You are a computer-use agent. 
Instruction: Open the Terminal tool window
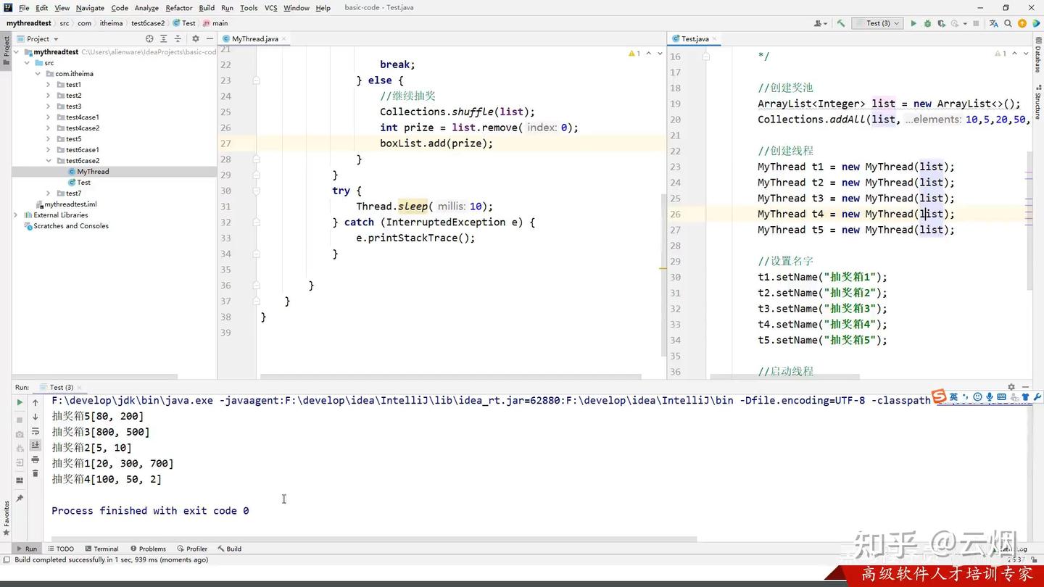click(x=101, y=549)
